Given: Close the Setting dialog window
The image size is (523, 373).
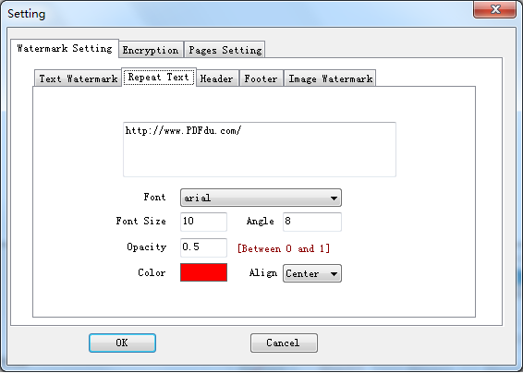Looking at the screenshot, I should point(495,9).
